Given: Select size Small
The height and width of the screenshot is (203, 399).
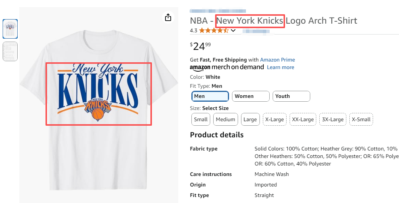Looking at the screenshot, I should point(201,120).
